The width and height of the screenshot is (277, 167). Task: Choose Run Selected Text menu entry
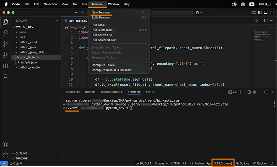tap(119, 40)
